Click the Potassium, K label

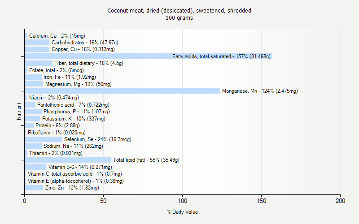(74, 119)
